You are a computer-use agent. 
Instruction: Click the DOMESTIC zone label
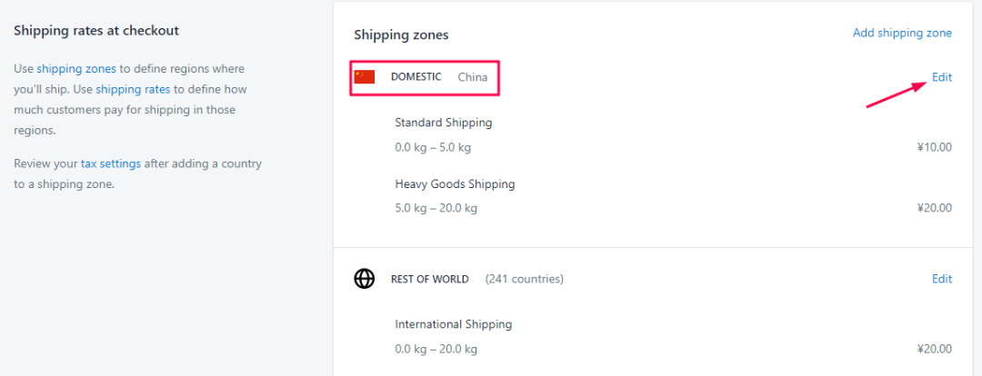(416, 77)
